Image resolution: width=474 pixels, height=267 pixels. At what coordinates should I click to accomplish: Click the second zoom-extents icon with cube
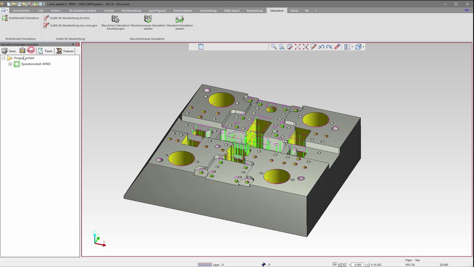click(306, 47)
